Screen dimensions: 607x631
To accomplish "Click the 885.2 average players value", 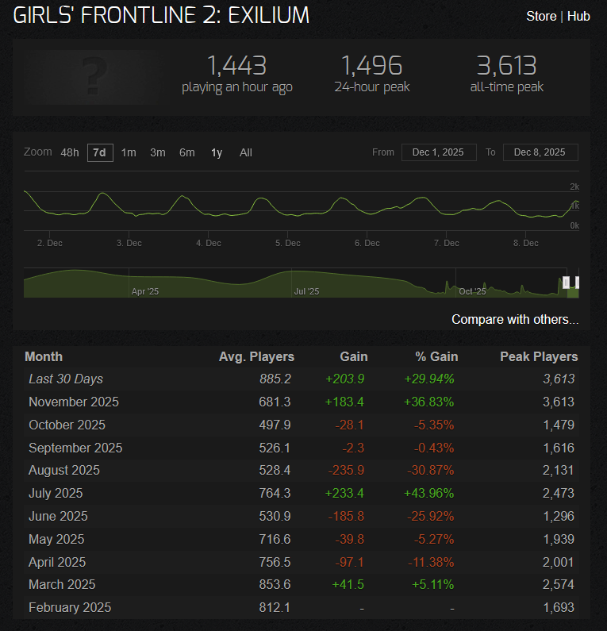I will pyautogui.click(x=275, y=379).
